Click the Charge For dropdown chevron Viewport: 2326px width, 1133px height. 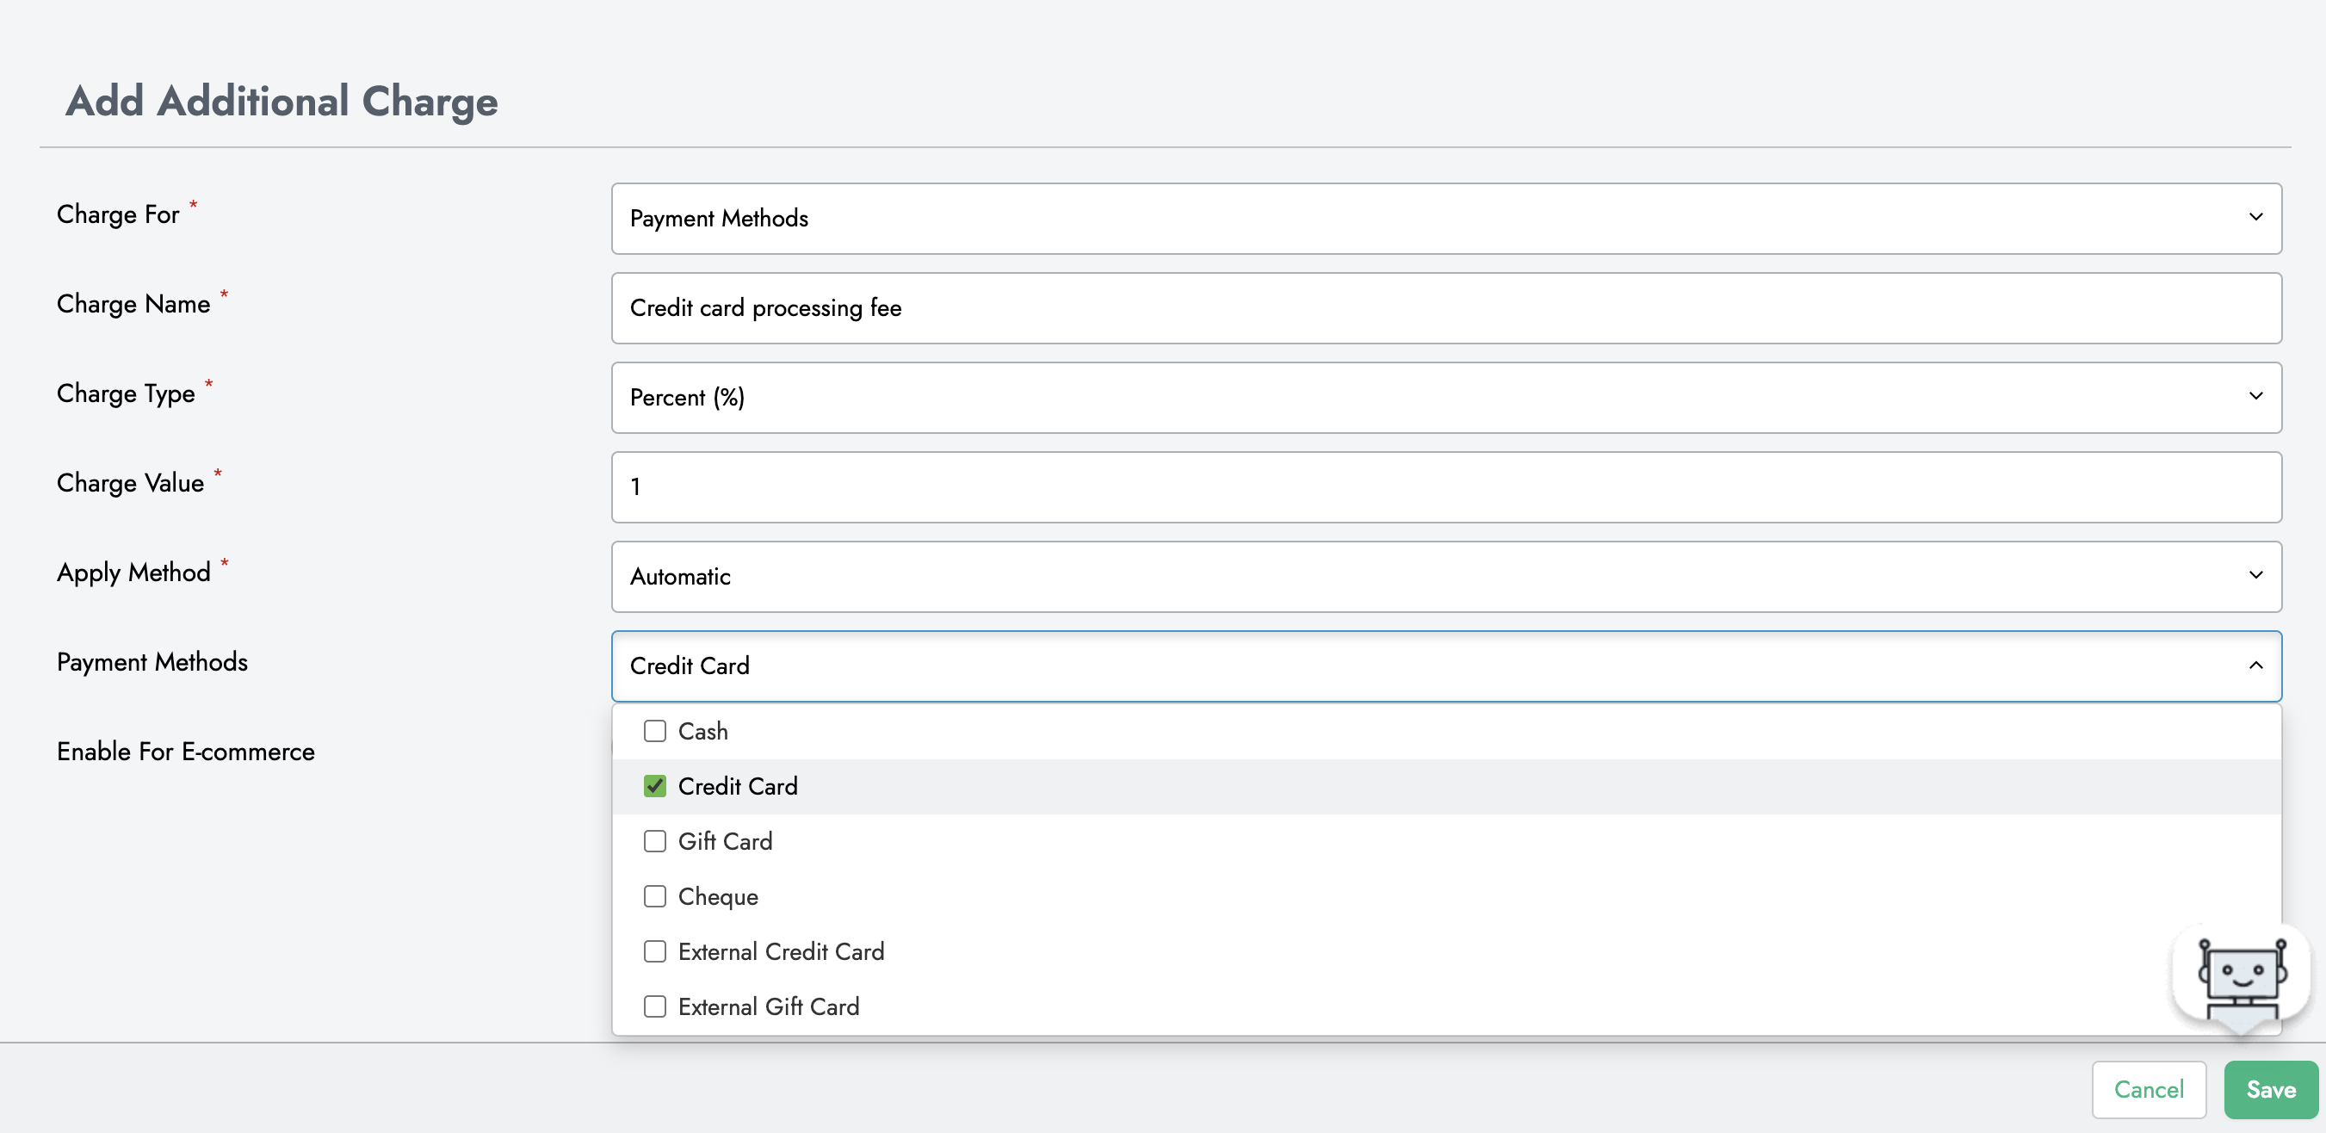(2255, 218)
